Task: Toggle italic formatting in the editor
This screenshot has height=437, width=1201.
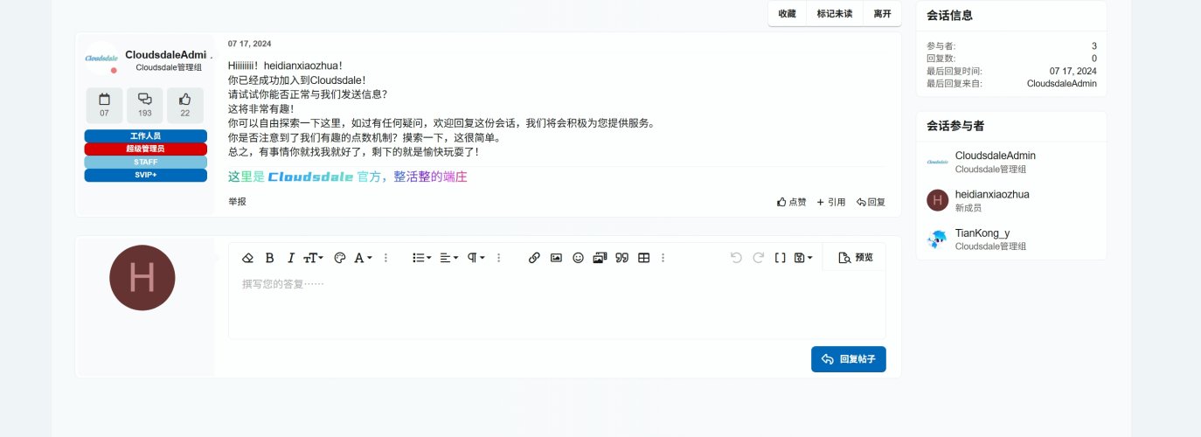Action: (x=291, y=258)
